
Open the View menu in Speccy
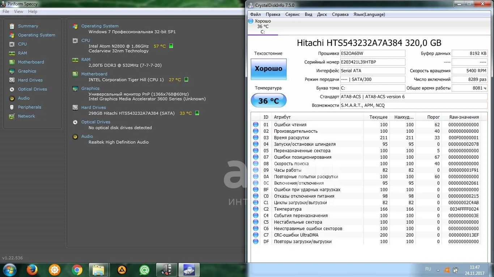18,12
